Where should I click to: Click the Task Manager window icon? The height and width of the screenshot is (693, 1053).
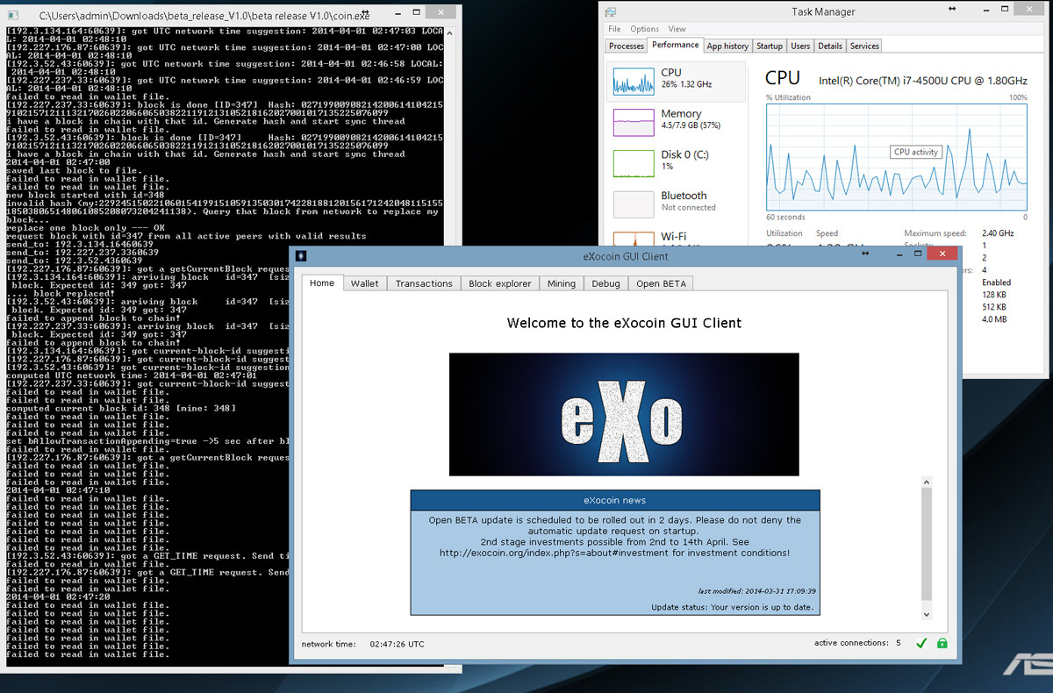(x=611, y=11)
